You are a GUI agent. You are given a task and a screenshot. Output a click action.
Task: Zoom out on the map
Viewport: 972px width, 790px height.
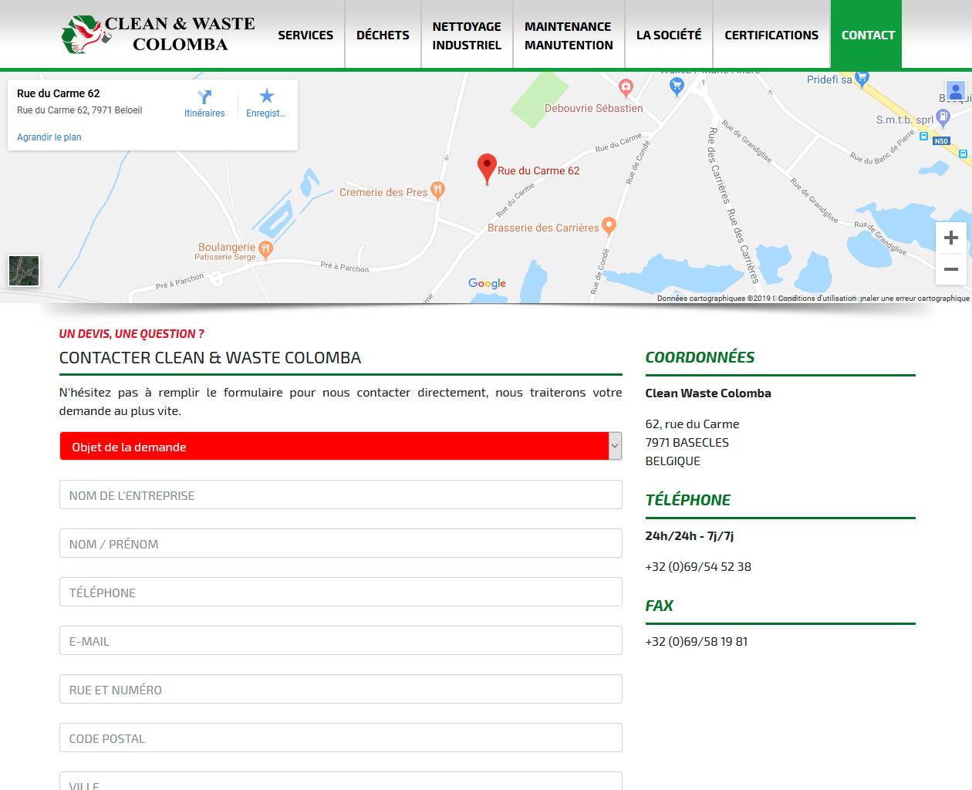[x=950, y=269]
